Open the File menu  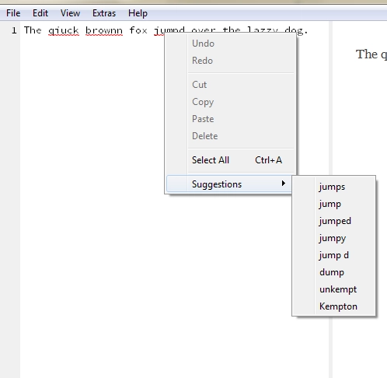(13, 13)
